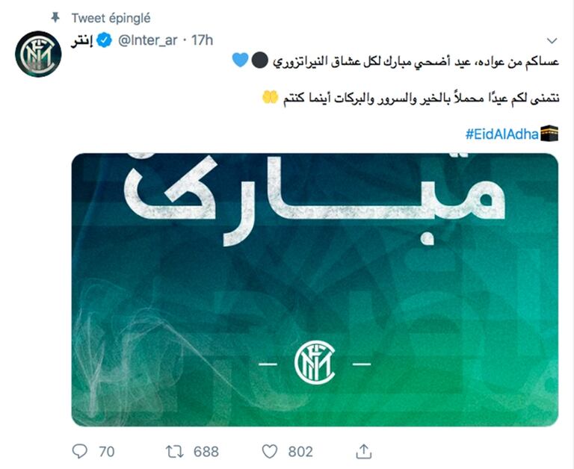This screenshot has width=574, height=469.
Task: Click the 70 replies count
Action: [x=106, y=451]
